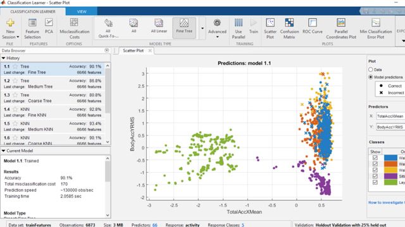Open Y predictor BodyAccYRMS dropdown
The height and width of the screenshot is (227, 405).
(390, 127)
